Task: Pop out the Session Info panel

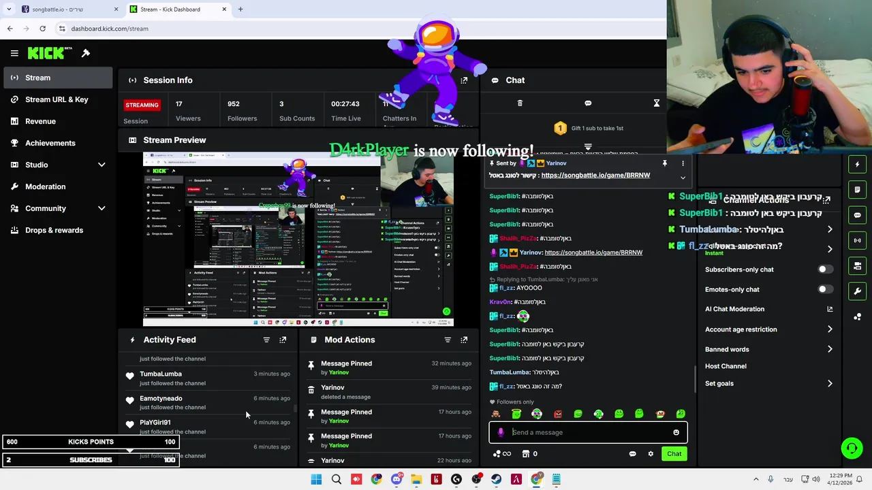Action: point(464,80)
